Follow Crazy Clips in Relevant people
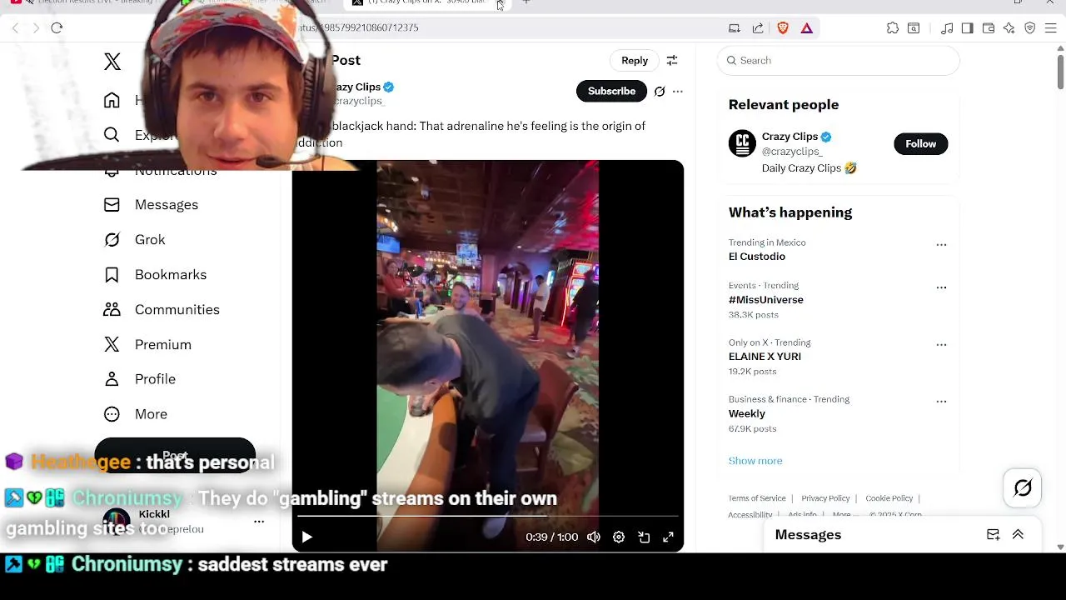 coord(920,144)
